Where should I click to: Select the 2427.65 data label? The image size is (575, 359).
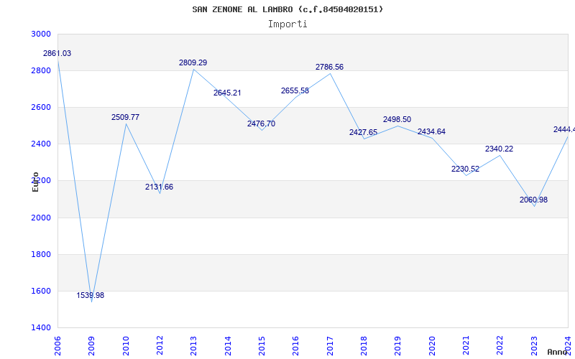pyautogui.click(x=363, y=132)
